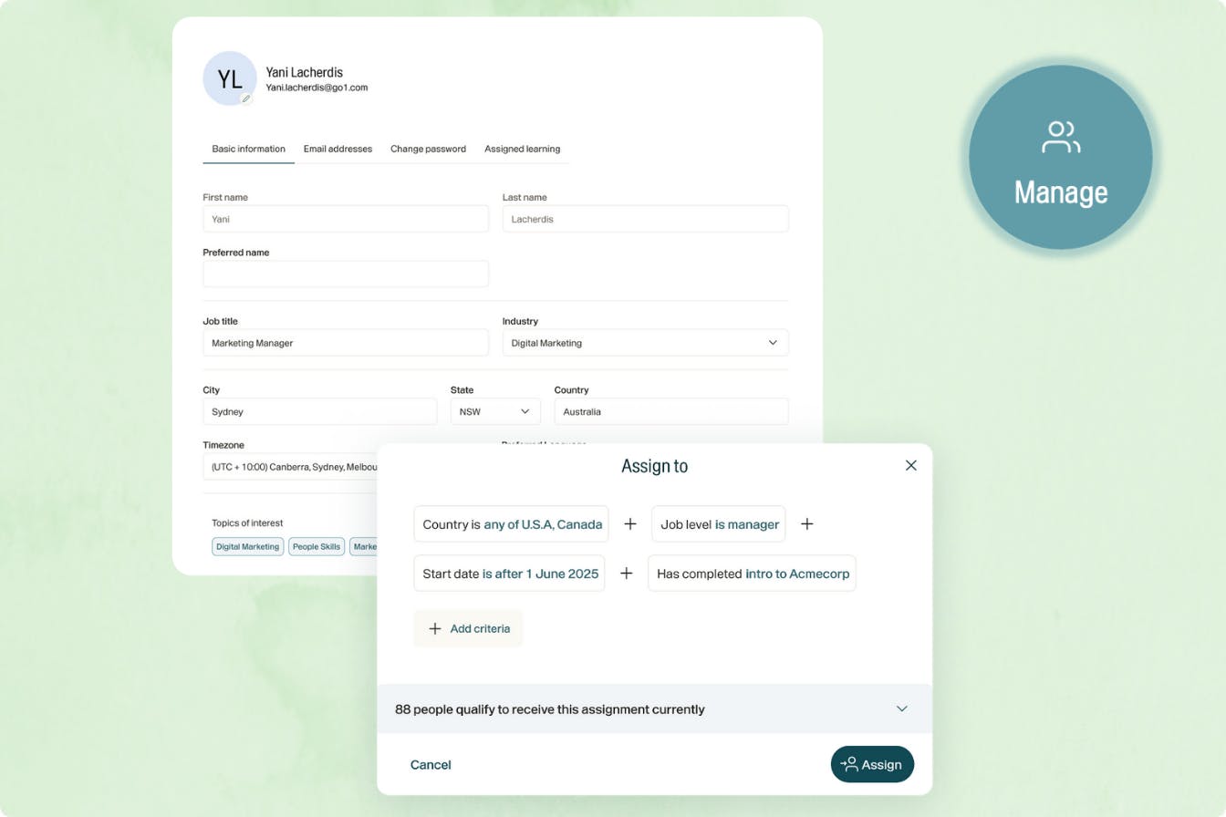The image size is (1226, 817).
Task: Open the State dropdown showing NSW
Action: click(x=495, y=411)
